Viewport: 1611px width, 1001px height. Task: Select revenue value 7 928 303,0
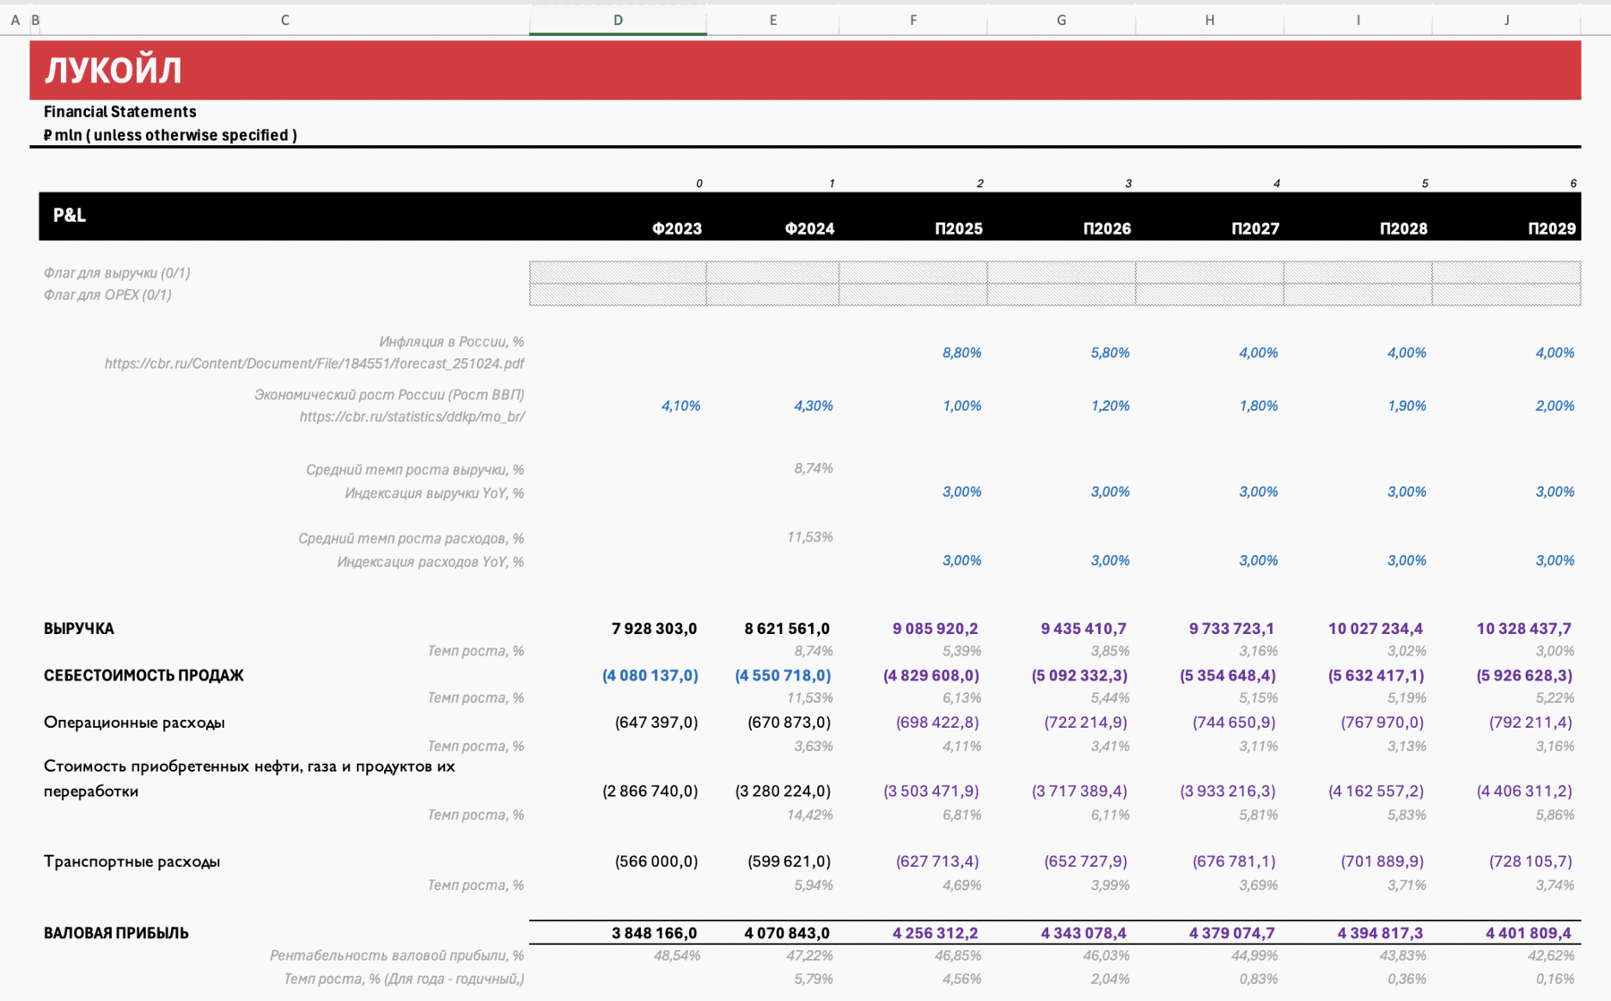654,629
